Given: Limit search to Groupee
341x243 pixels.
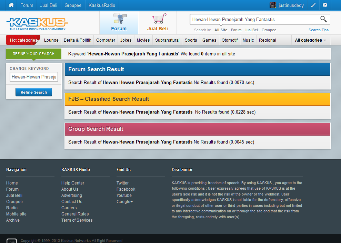Looking at the screenshot, I should [x=269, y=30].
